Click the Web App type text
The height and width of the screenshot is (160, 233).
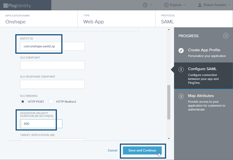pos(93,22)
